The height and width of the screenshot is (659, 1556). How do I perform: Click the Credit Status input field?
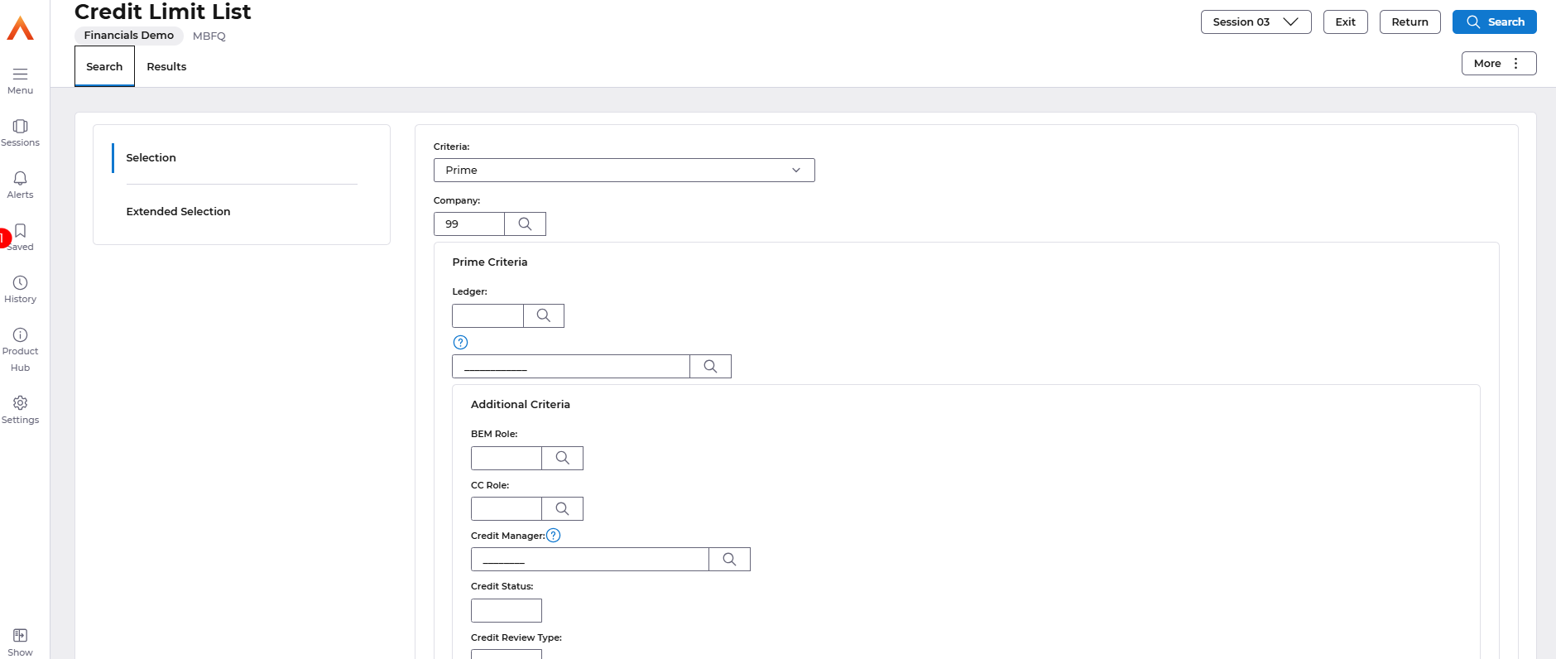(x=507, y=610)
